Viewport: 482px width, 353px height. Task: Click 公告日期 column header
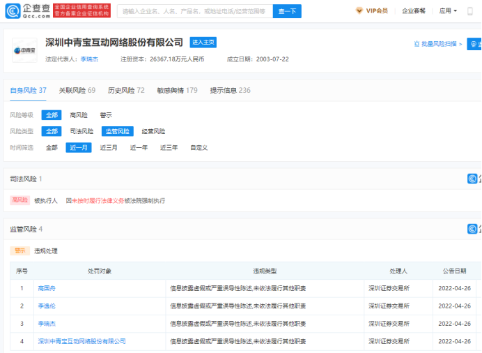tap(454, 271)
